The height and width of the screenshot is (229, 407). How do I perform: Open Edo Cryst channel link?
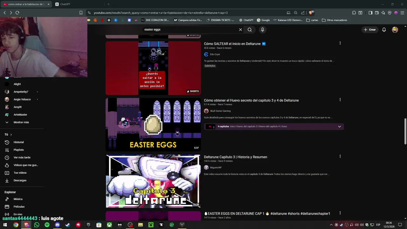[215, 54]
